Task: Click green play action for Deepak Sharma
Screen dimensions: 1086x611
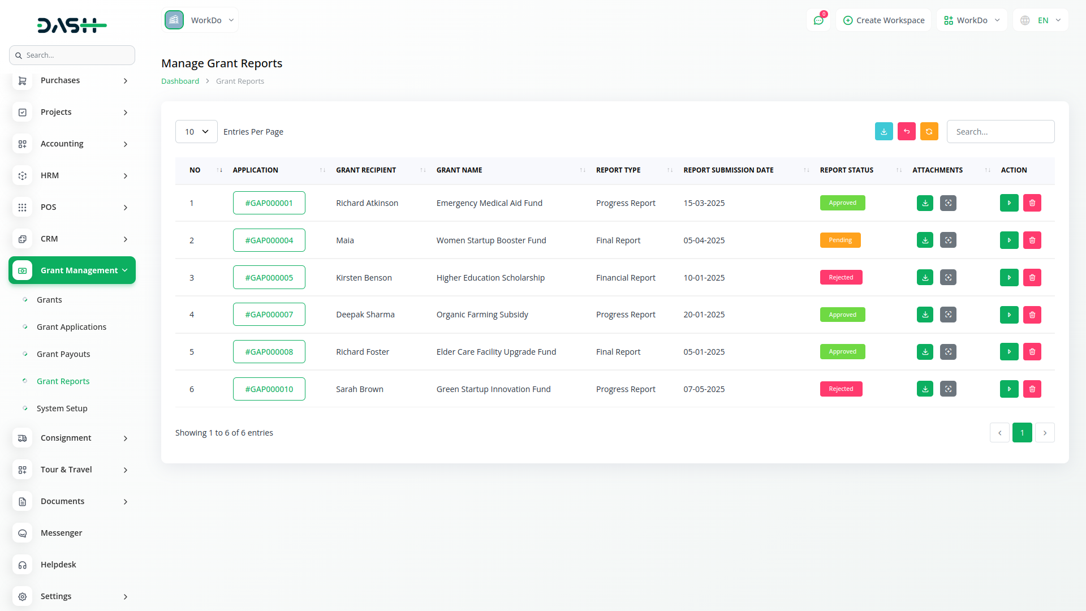Action: (x=1009, y=315)
